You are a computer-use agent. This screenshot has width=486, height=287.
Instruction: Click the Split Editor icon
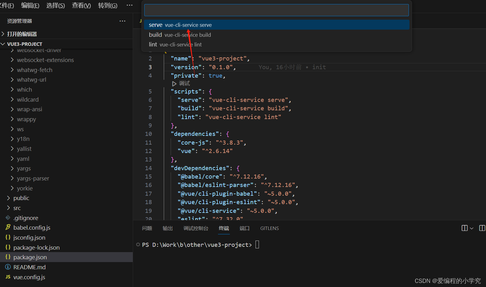point(464,228)
